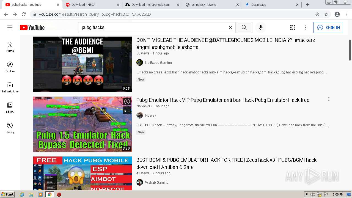Start voice search with the microphone icon
This screenshot has width=352, height=198.
(x=261, y=28)
